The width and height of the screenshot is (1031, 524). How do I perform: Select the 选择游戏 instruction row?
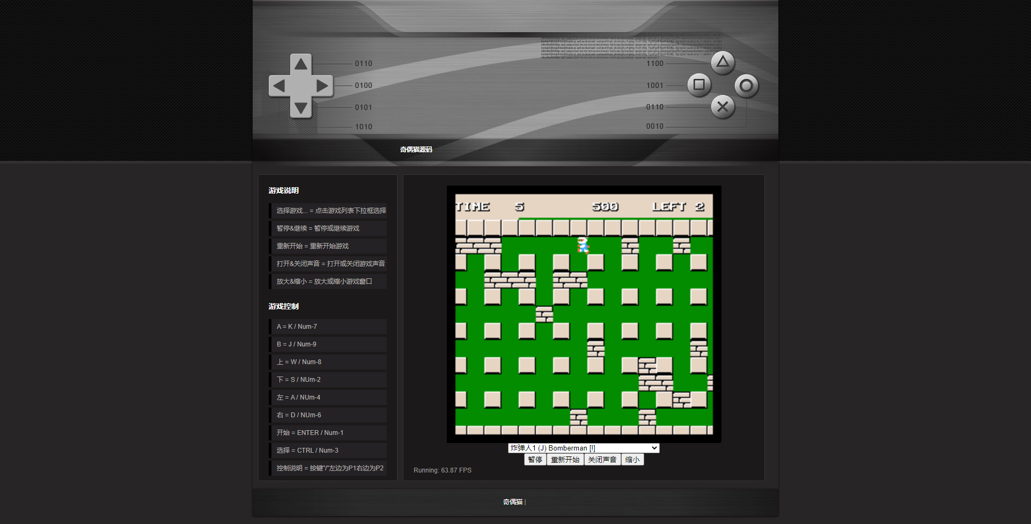click(x=328, y=211)
